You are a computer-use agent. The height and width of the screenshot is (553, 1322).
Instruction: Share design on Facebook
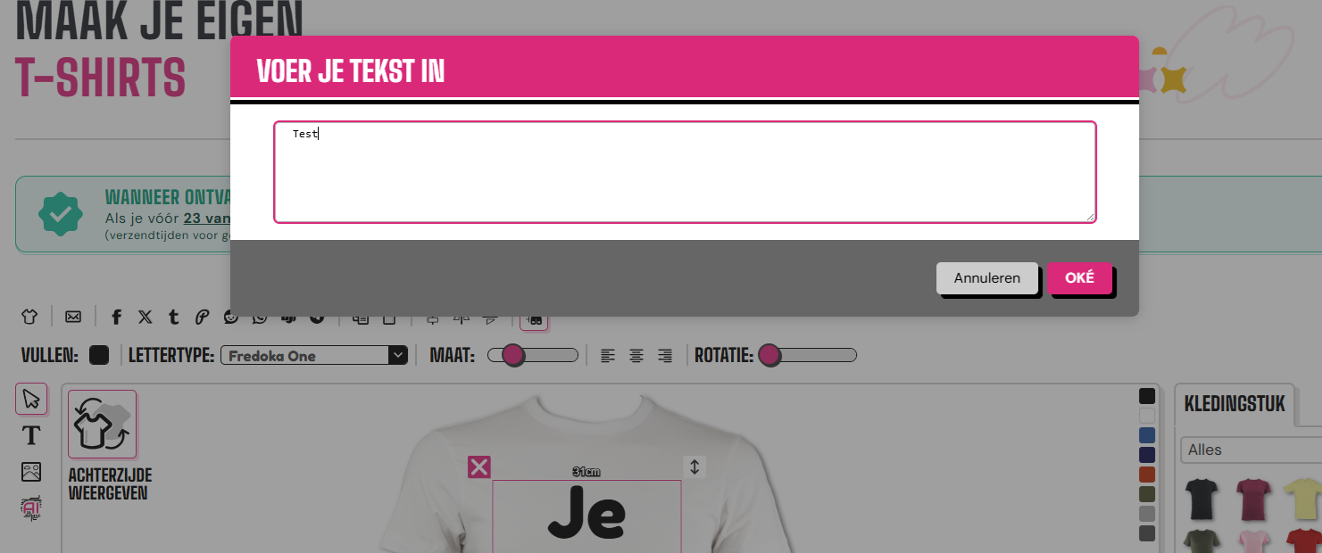pos(116,317)
